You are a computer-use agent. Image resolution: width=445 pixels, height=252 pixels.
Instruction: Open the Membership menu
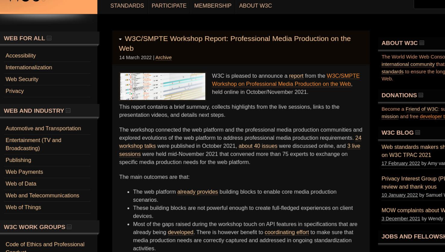213,6
